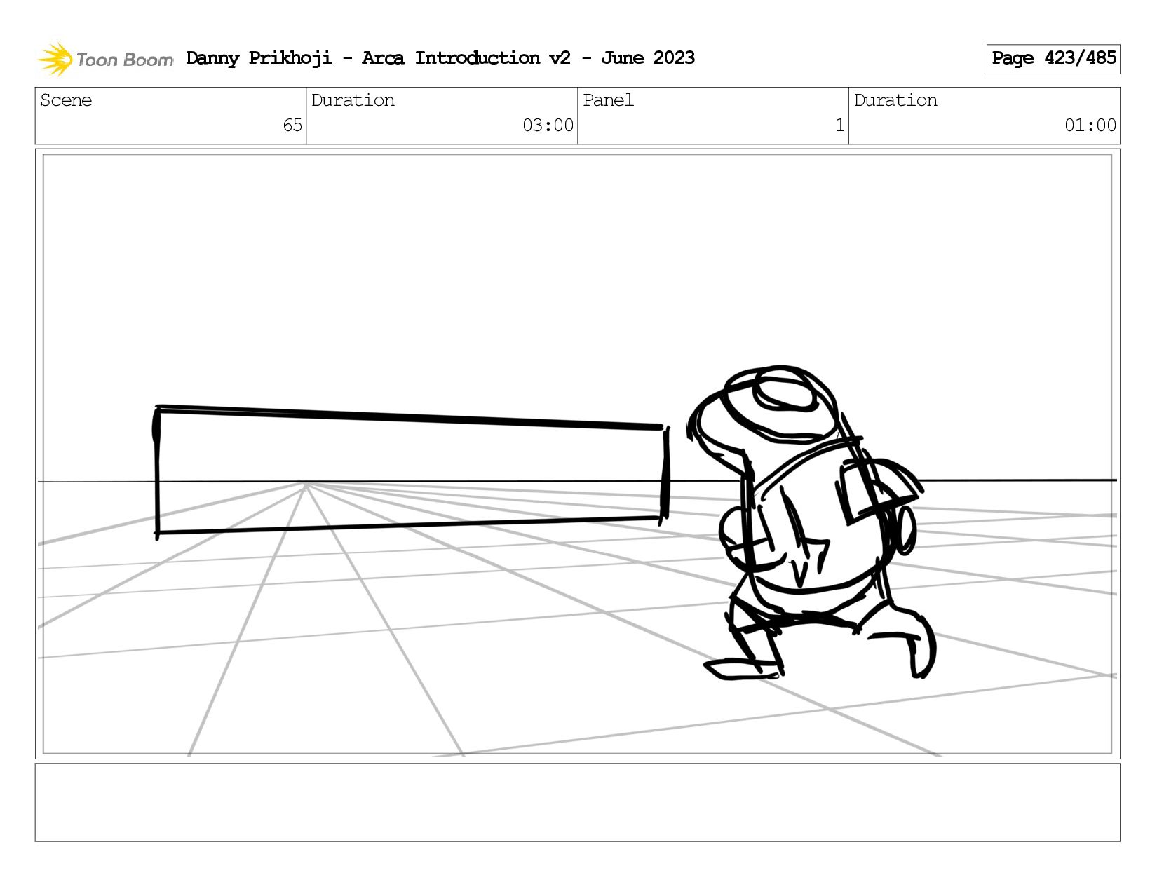Click the 'Scene' header label
1157x894 pixels.
pyautogui.click(x=66, y=100)
